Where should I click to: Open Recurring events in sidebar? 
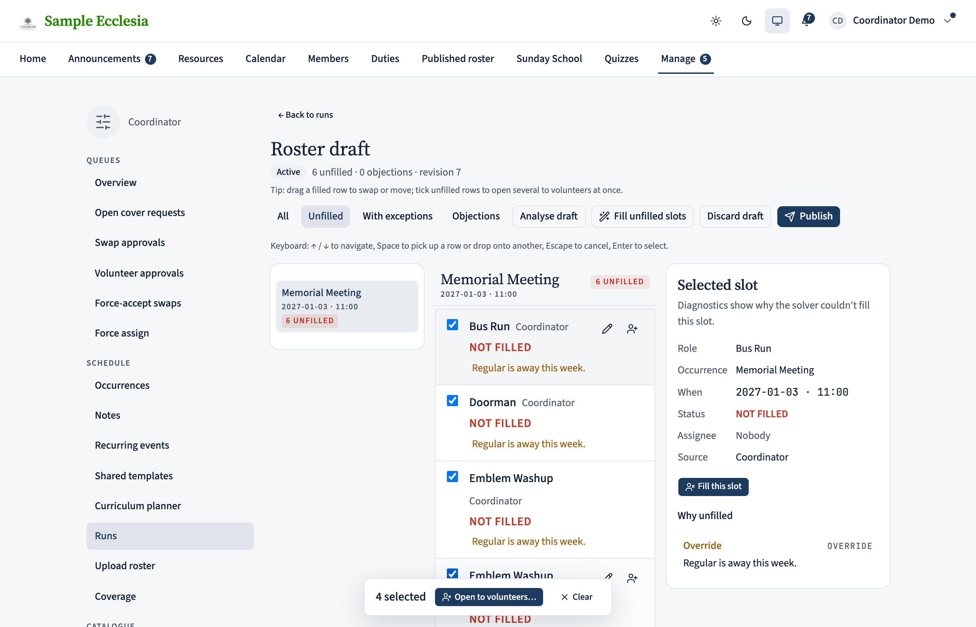(170, 446)
